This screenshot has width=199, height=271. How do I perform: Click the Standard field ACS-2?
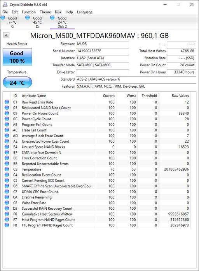click(136, 79)
